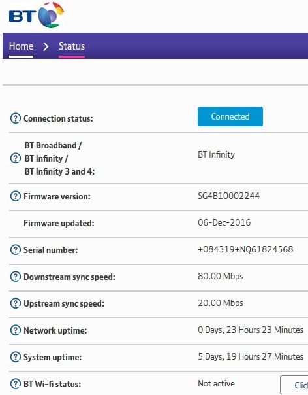Click the System uptime label
Image resolution: width=308 pixels, height=395 pixels.
[x=53, y=357]
